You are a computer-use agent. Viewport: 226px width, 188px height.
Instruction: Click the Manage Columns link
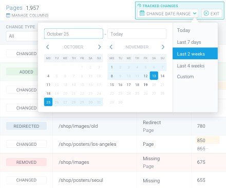click(x=30, y=15)
